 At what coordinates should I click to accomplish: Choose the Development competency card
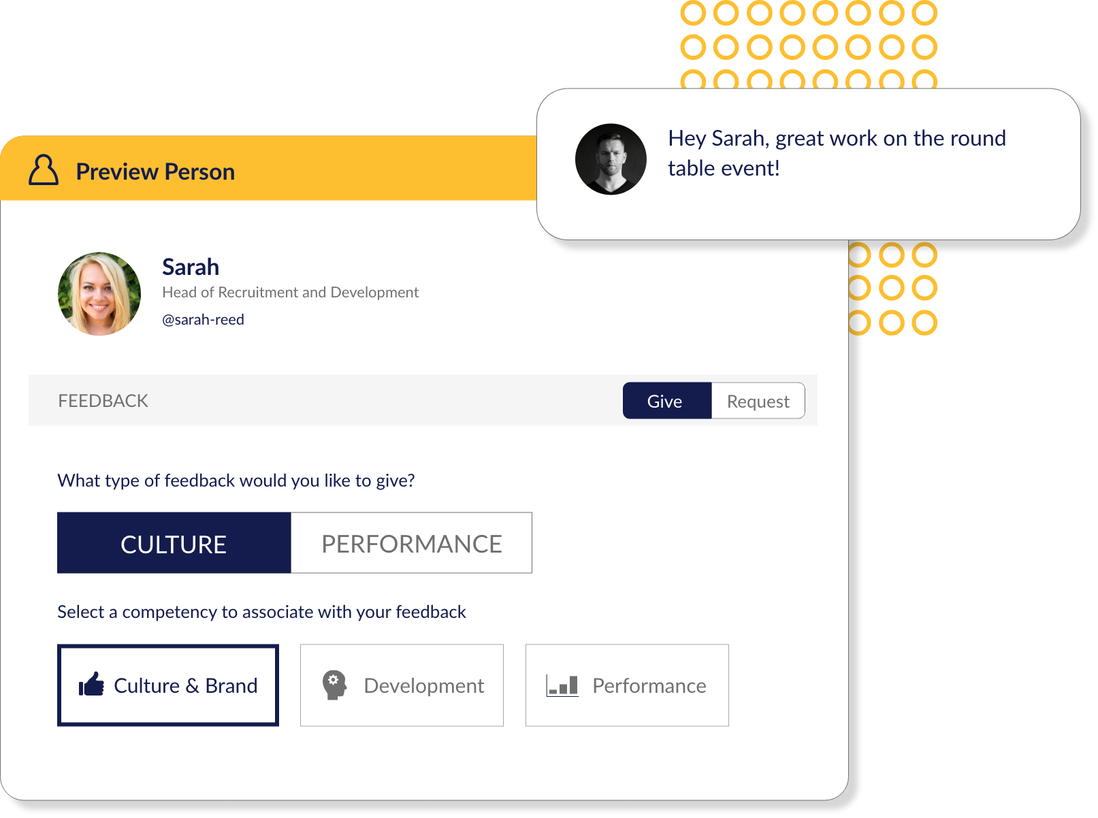[x=402, y=685]
